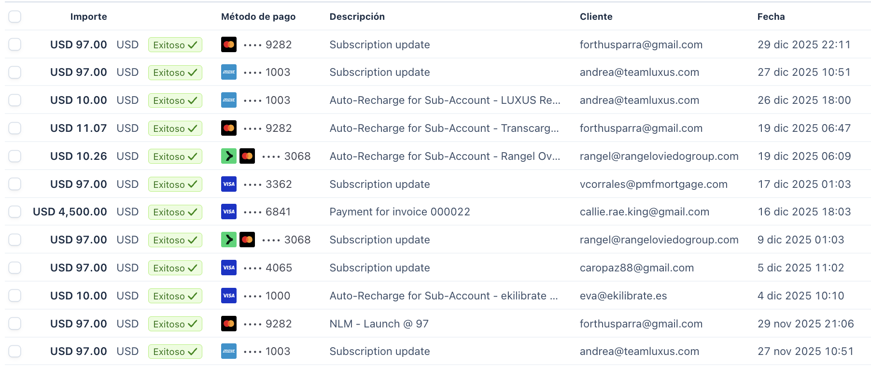Check the USD 4,500.00 invoice payment row
Image resolution: width=871 pixels, height=368 pixels.
point(15,212)
